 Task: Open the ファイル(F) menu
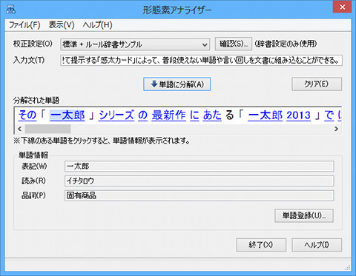(24, 25)
